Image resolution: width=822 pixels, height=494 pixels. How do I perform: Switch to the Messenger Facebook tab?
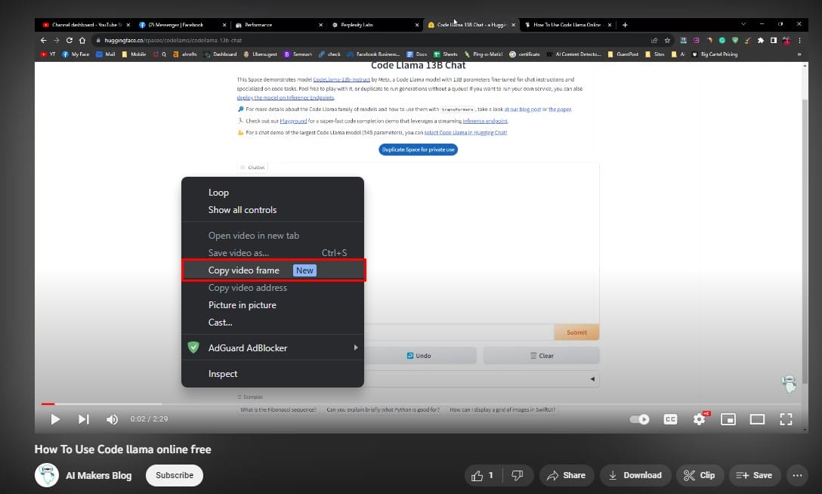(x=181, y=25)
